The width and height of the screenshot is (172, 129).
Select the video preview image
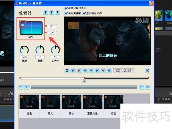click(x=107, y=41)
